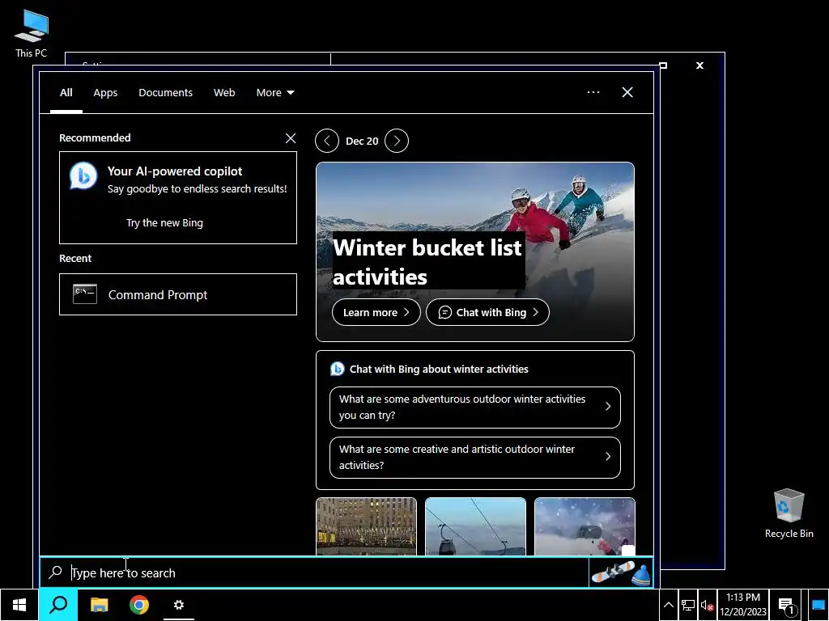This screenshot has height=621, width=829.
Task: Open File Explorer from the taskbar
Action: (x=99, y=605)
